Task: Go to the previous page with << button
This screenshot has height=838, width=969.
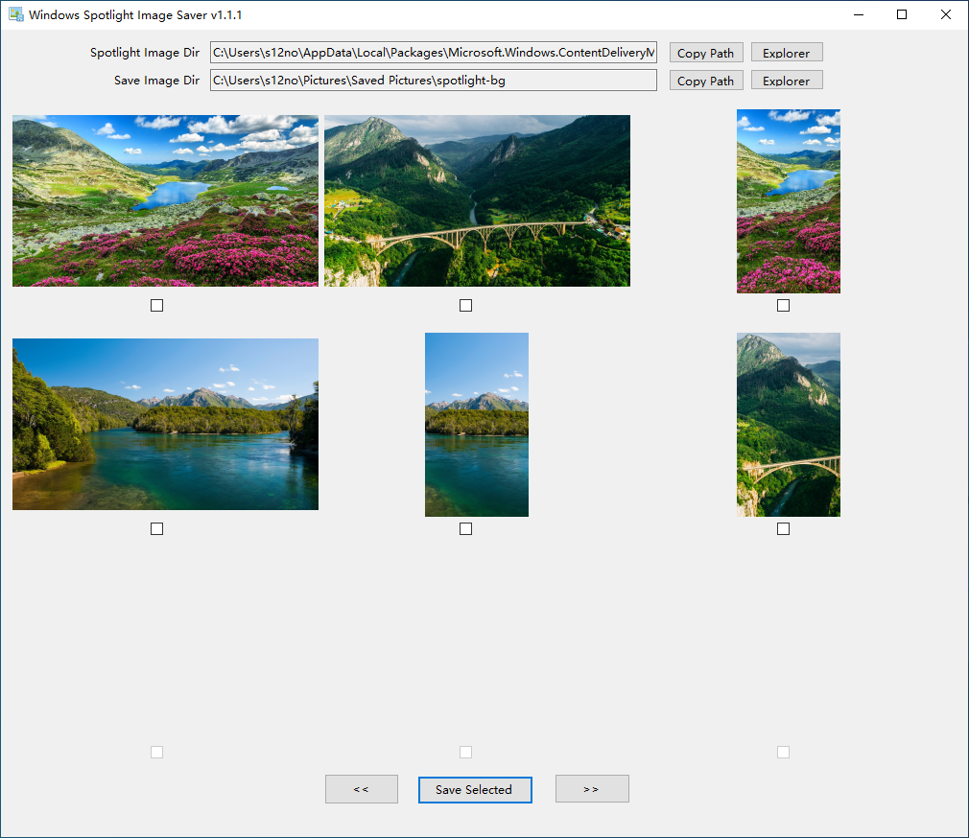Action: tap(362, 789)
